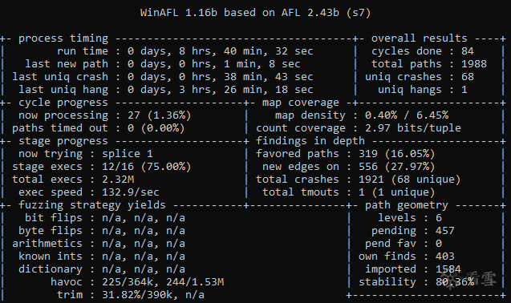Click the exec speed 132.9/sec value
Viewport: 511px width, 303px height.
pos(130,192)
